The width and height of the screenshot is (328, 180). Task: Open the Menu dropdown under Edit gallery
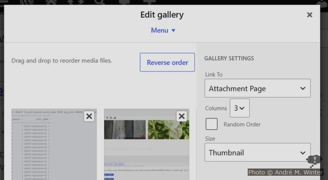click(x=163, y=30)
